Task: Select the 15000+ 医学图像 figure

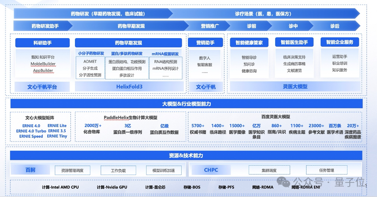Action: tap(237, 129)
